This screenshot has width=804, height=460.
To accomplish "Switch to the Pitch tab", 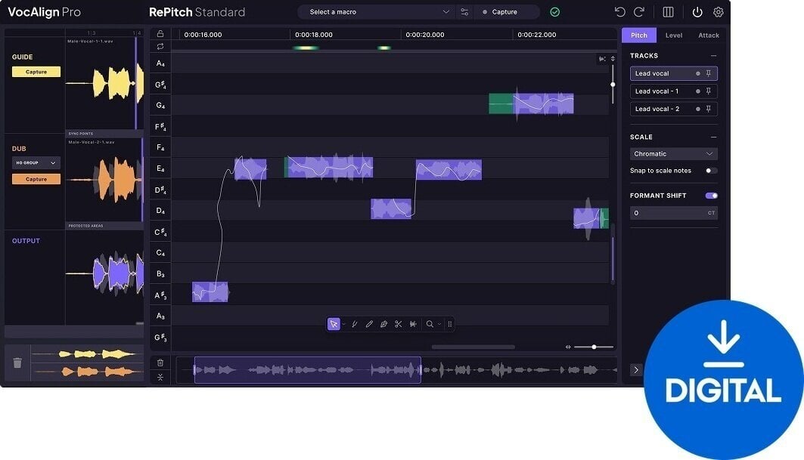I will pos(639,36).
